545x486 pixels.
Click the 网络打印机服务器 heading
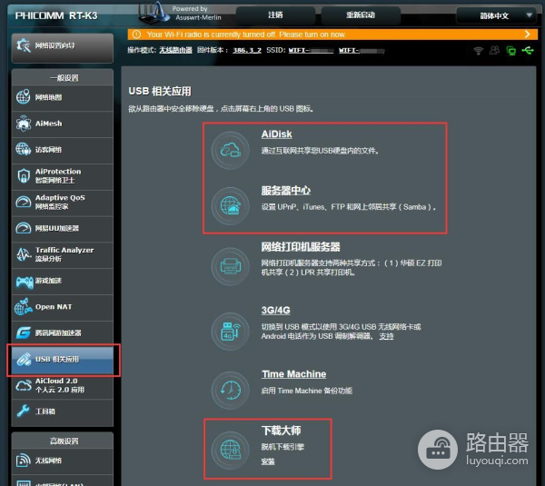(301, 247)
